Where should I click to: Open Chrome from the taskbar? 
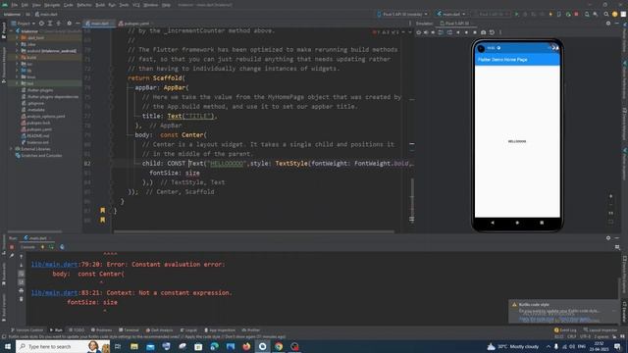tap(279, 346)
